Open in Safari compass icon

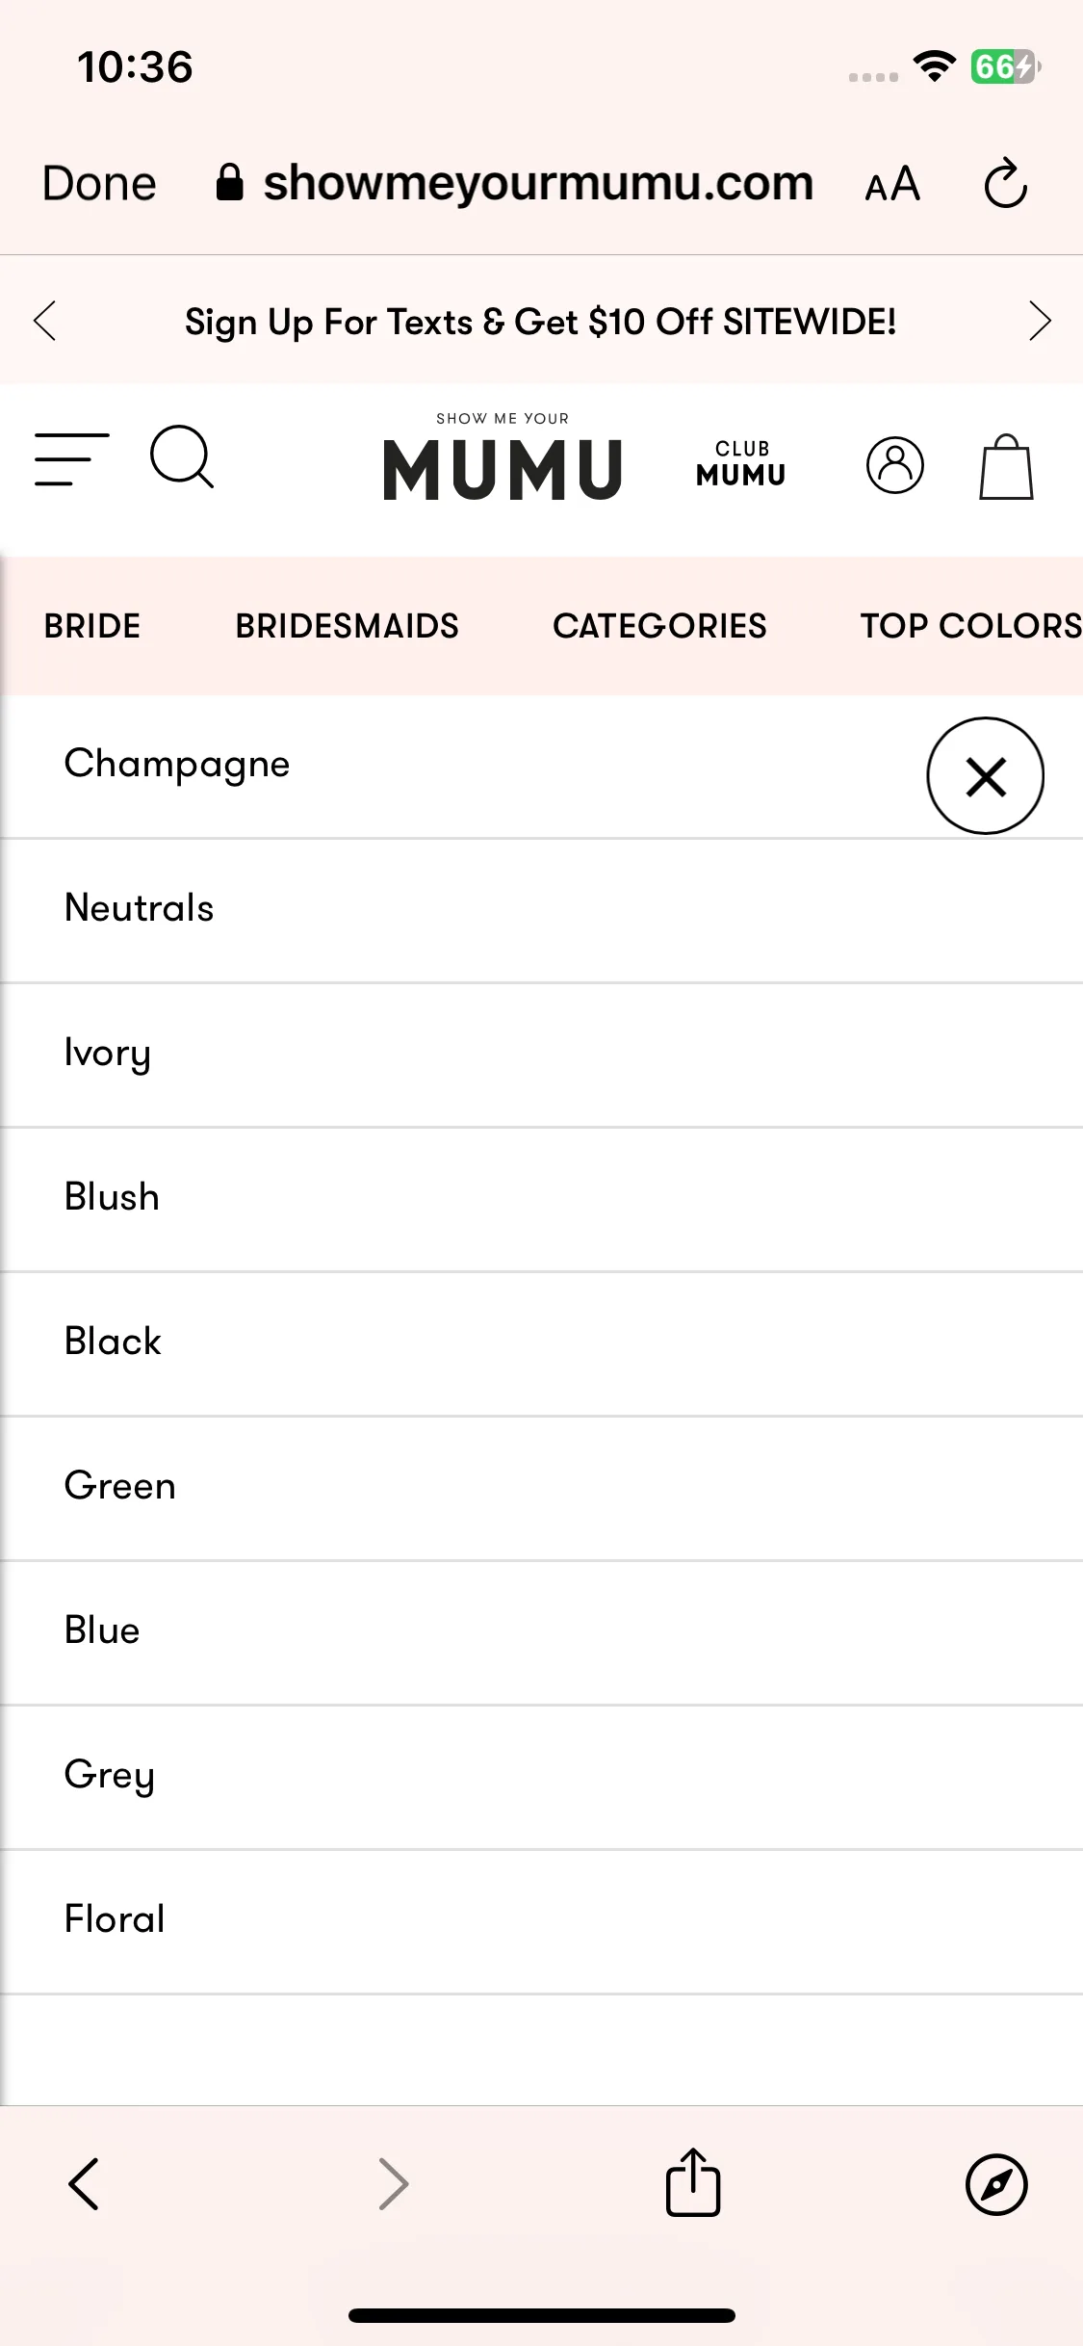(996, 2184)
